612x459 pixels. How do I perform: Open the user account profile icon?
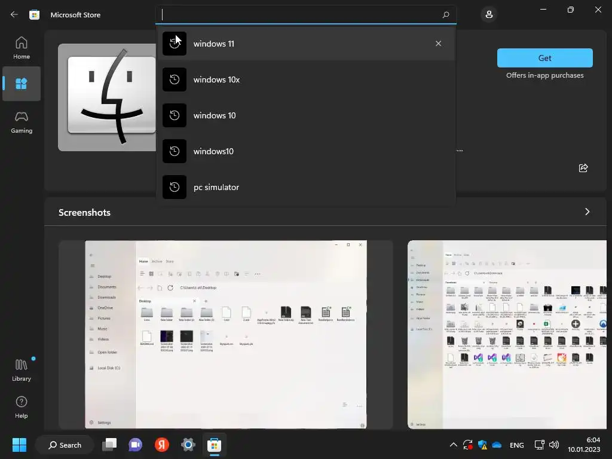point(489,15)
